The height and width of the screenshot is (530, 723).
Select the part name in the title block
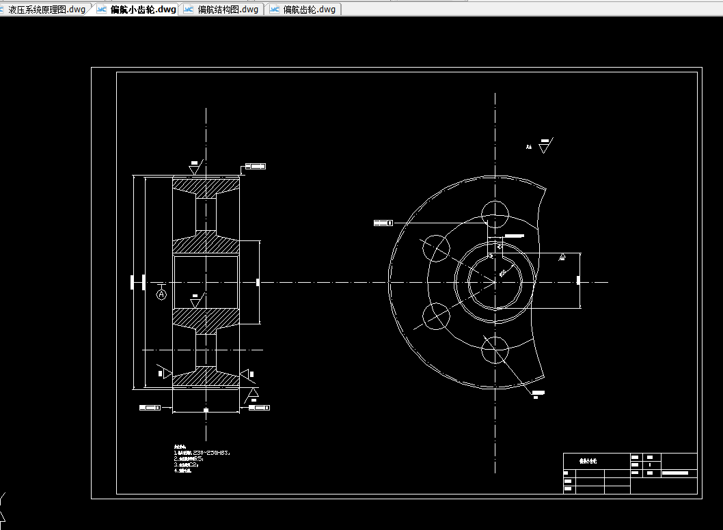(588, 461)
